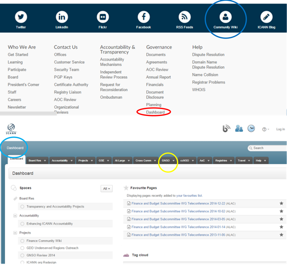Open the Flickr icon

103,17
